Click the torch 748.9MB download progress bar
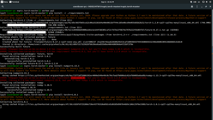213x120 pixels. [27, 25]
